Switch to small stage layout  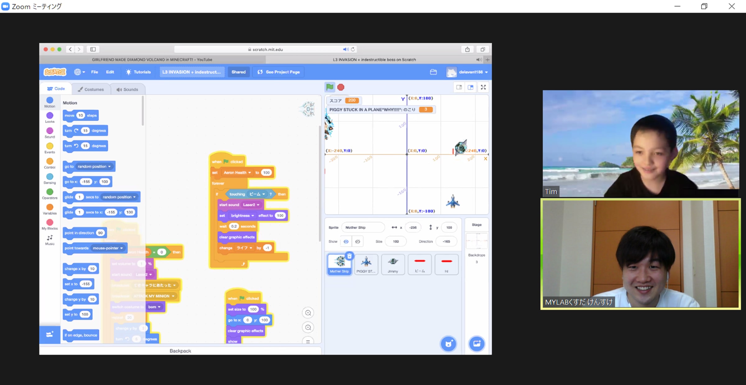(459, 87)
